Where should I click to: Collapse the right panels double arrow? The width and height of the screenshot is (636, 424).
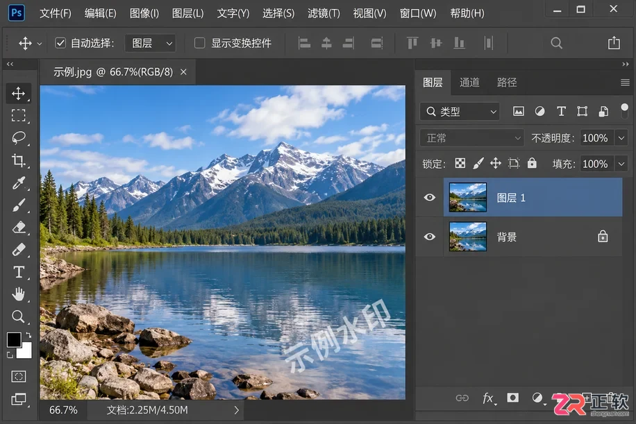626,64
